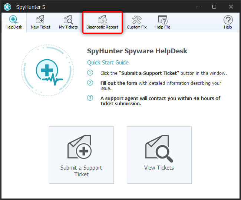
Task: Click the New Ticket toolbar icon
Action: (x=40, y=22)
